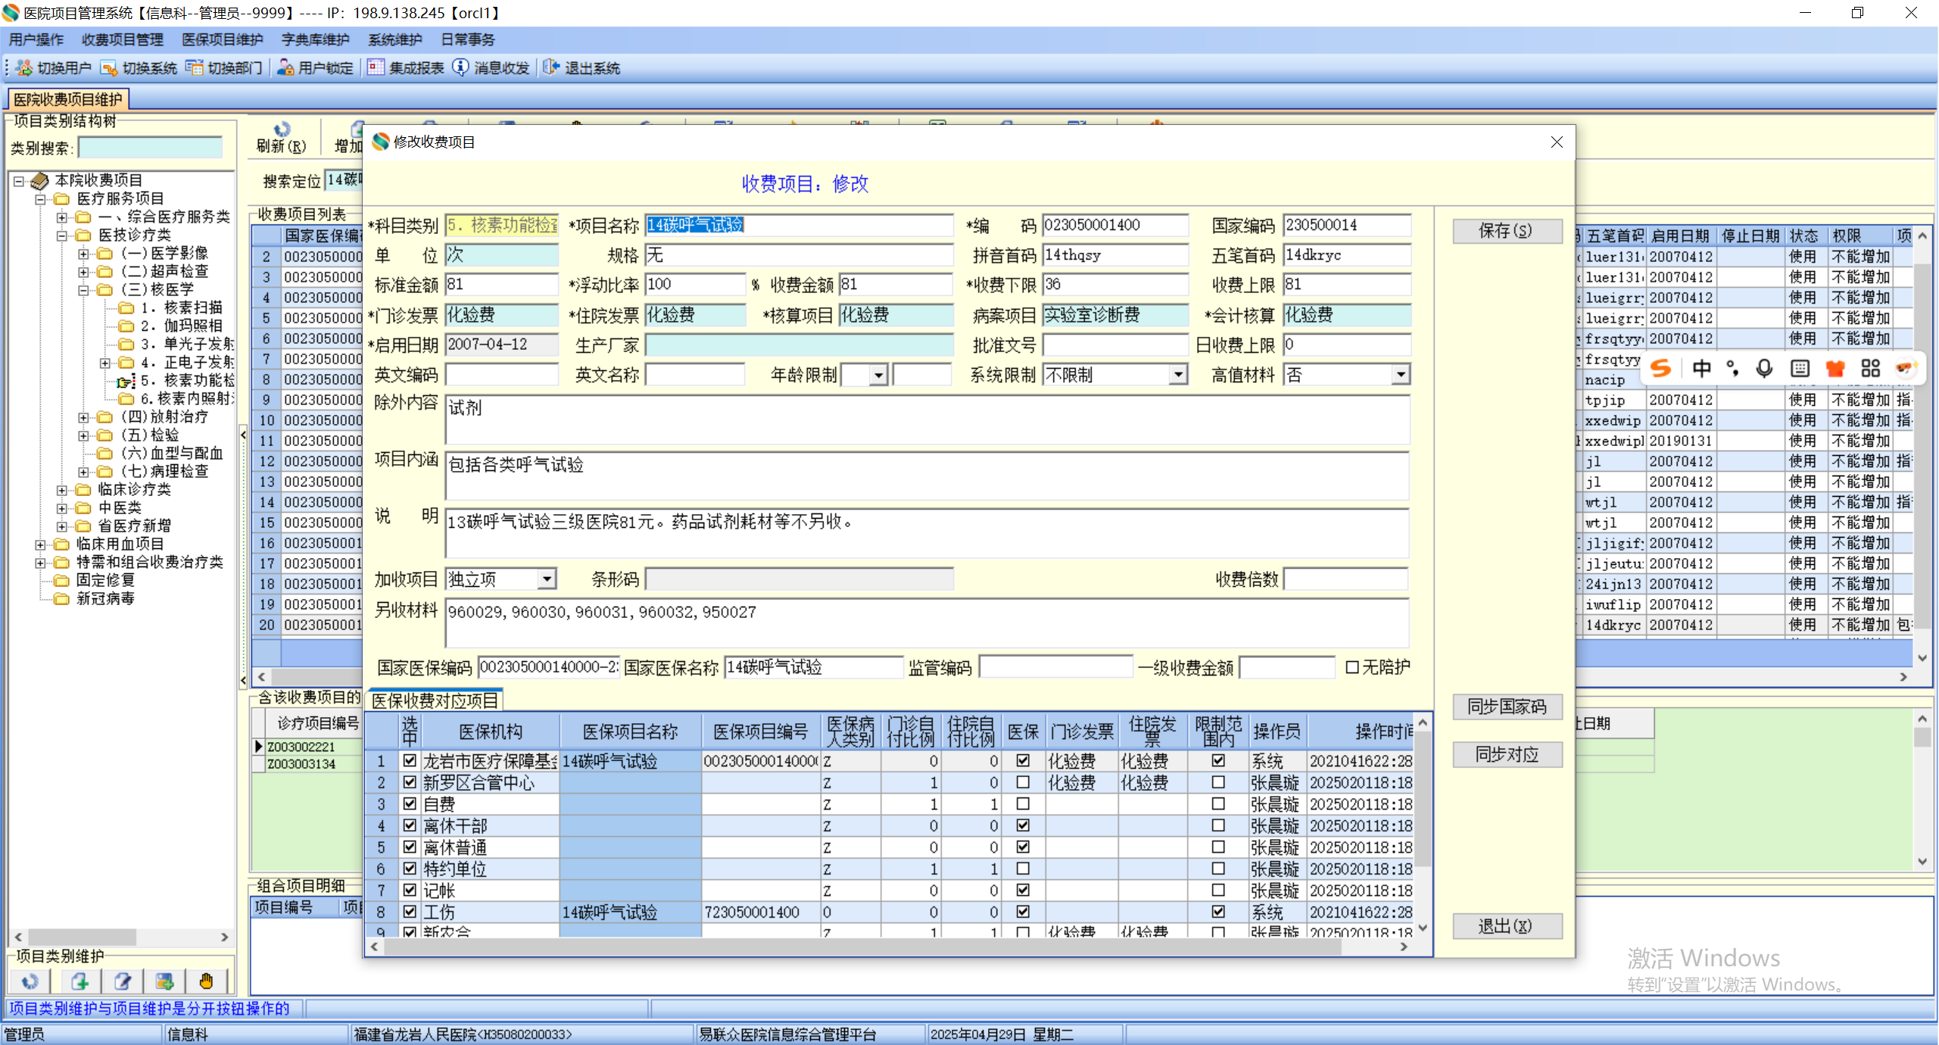Open the 高值材料 dropdown
1939x1045 pixels.
point(1401,375)
